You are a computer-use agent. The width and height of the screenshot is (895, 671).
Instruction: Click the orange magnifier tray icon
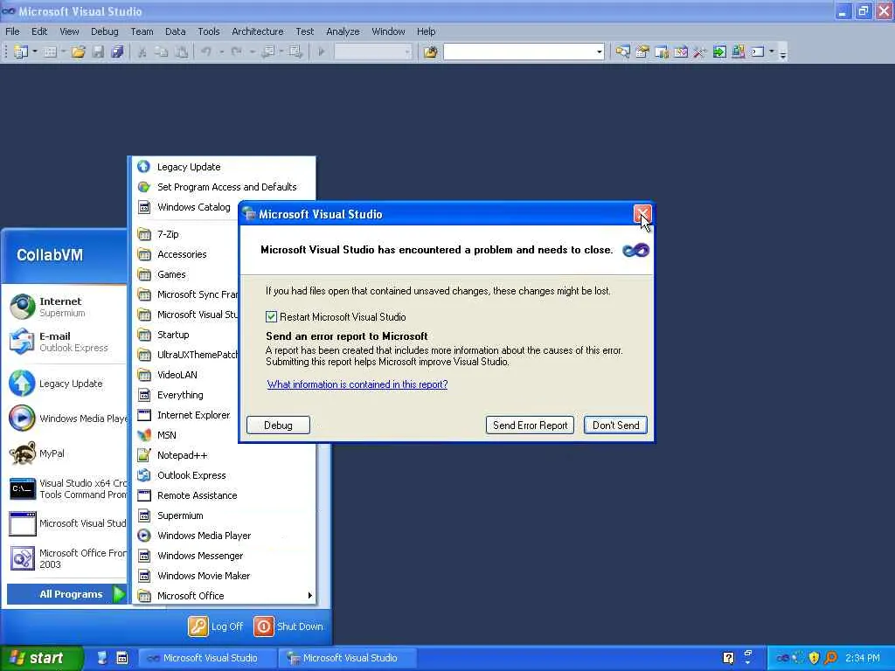[830, 658]
